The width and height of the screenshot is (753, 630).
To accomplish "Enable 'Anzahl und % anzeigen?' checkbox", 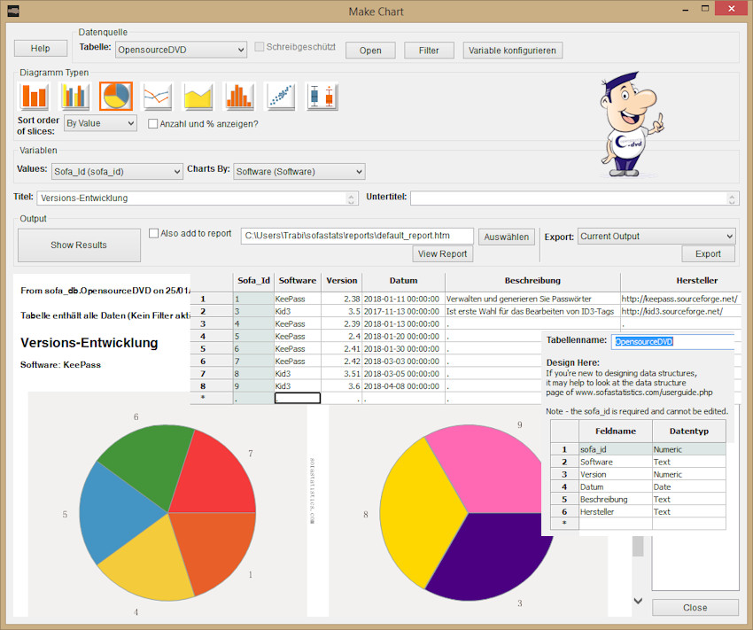I will click(153, 124).
